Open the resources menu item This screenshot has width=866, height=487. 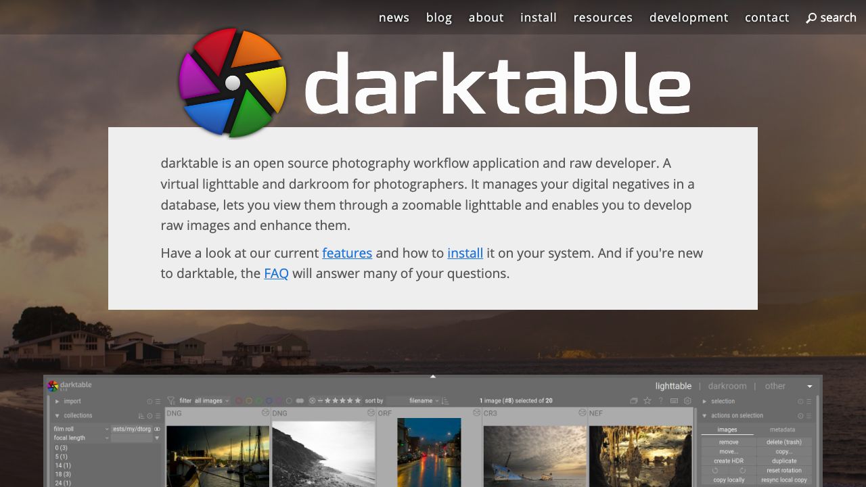tap(603, 18)
